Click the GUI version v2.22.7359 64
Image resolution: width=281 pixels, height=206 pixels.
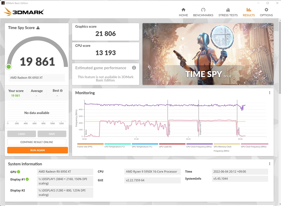(x=152, y=180)
